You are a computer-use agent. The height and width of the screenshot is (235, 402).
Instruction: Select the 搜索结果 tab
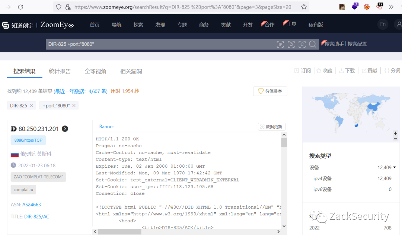click(x=24, y=71)
